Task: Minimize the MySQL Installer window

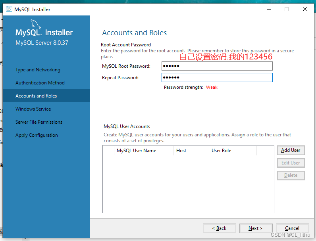Action: [x=269, y=9]
